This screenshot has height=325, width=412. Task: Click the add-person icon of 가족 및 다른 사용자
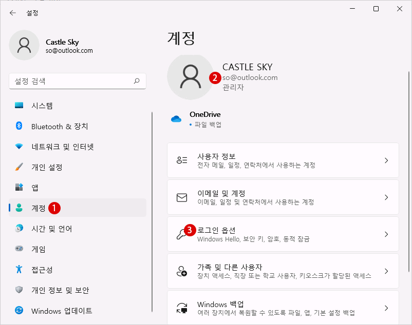click(x=181, y=271)
